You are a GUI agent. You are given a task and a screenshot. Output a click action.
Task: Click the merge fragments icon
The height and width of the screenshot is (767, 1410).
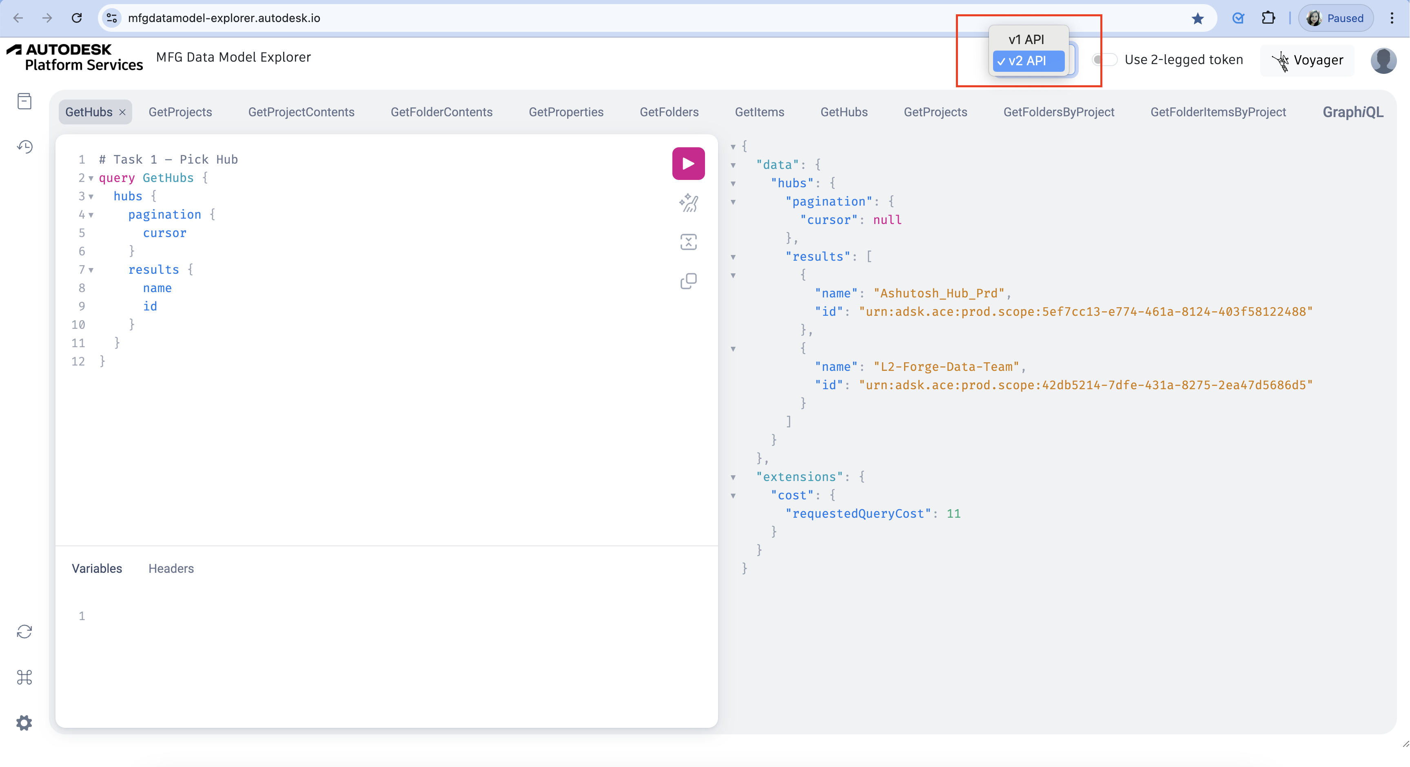[688, 242]
